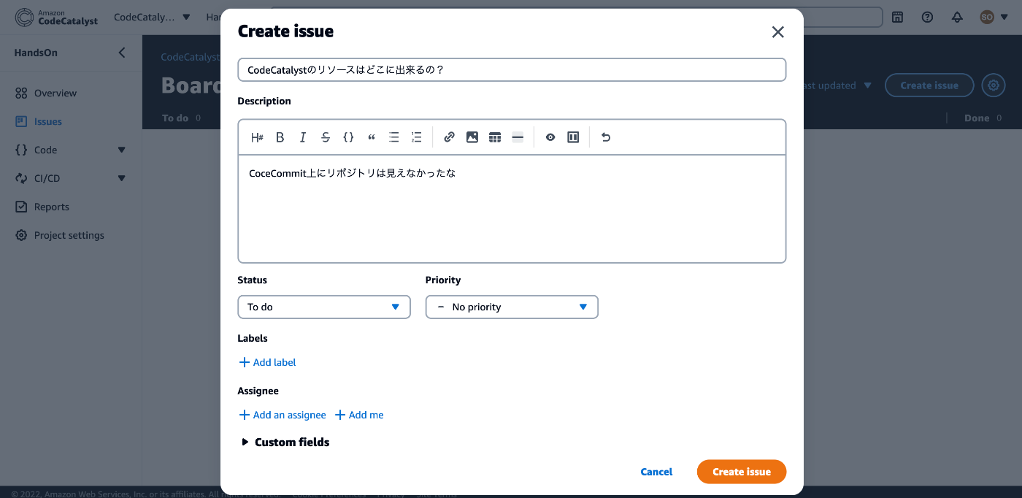Click the board settings gear icon

point(994,85)
